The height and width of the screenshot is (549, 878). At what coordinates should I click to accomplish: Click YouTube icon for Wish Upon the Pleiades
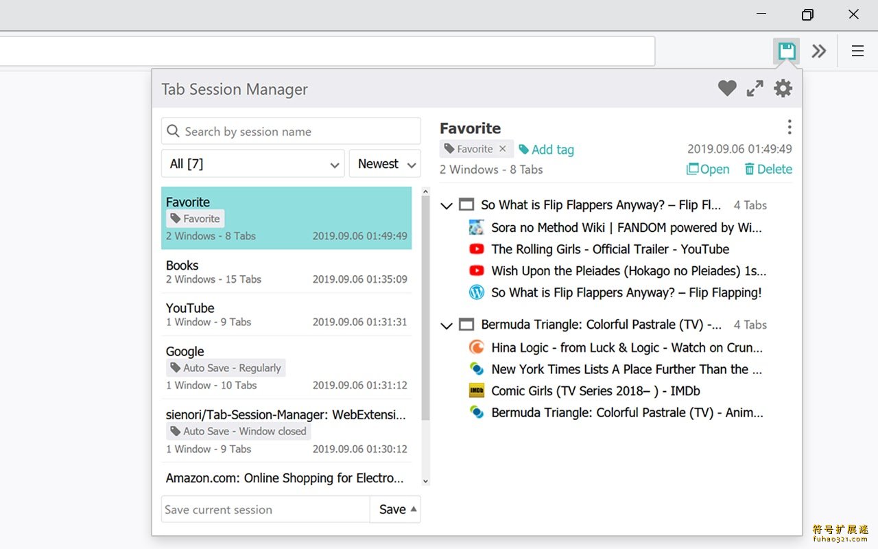point(477,271)
